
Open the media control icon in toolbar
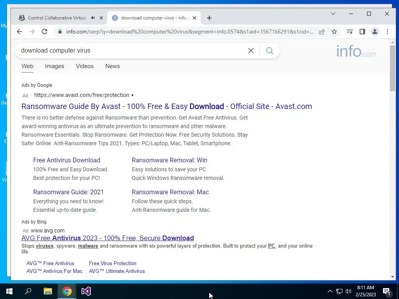click(x=350, y=32)
